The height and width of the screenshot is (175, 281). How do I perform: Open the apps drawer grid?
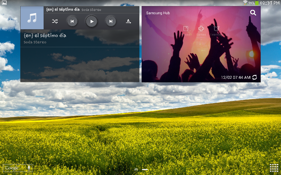pyautogui.click(x=274, y=168)
